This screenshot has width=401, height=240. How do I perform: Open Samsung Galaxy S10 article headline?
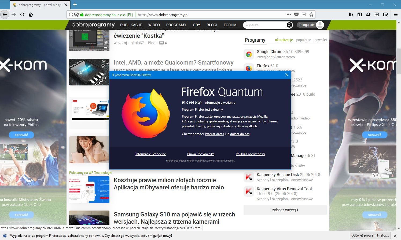pyautogui.click(x=174, y=218)
